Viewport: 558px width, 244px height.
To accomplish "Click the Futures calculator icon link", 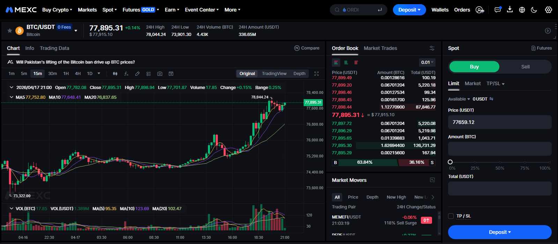I will pos(542,48).
